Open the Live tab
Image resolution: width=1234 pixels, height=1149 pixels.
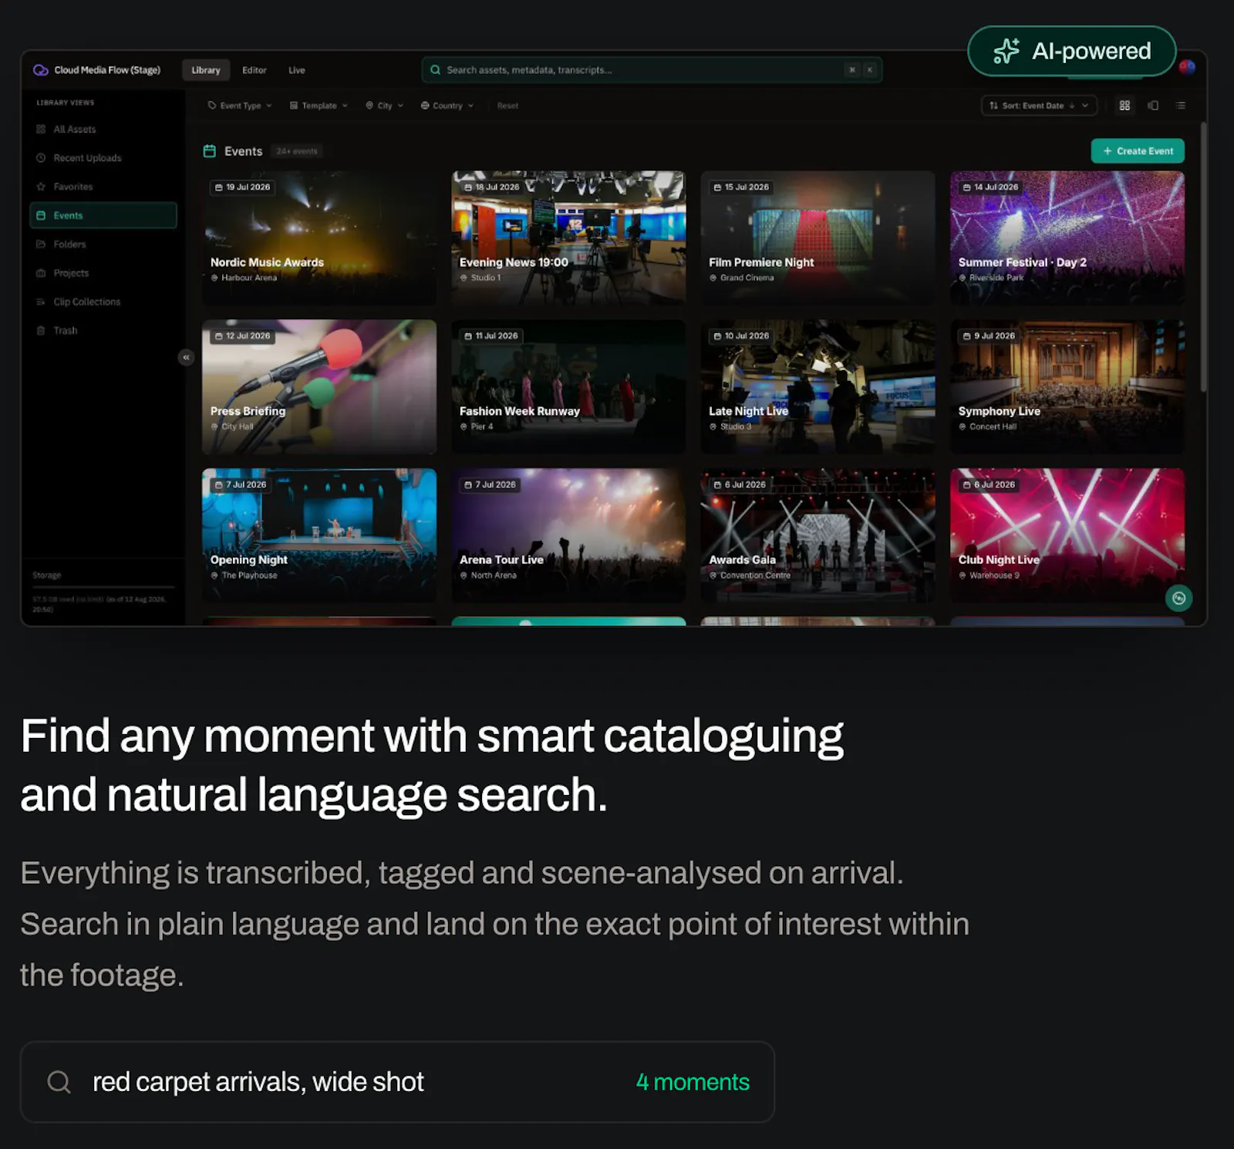[297, 70]
